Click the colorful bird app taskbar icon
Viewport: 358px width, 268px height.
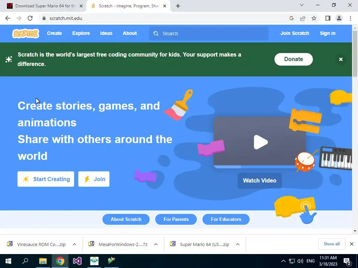(112, 261)
